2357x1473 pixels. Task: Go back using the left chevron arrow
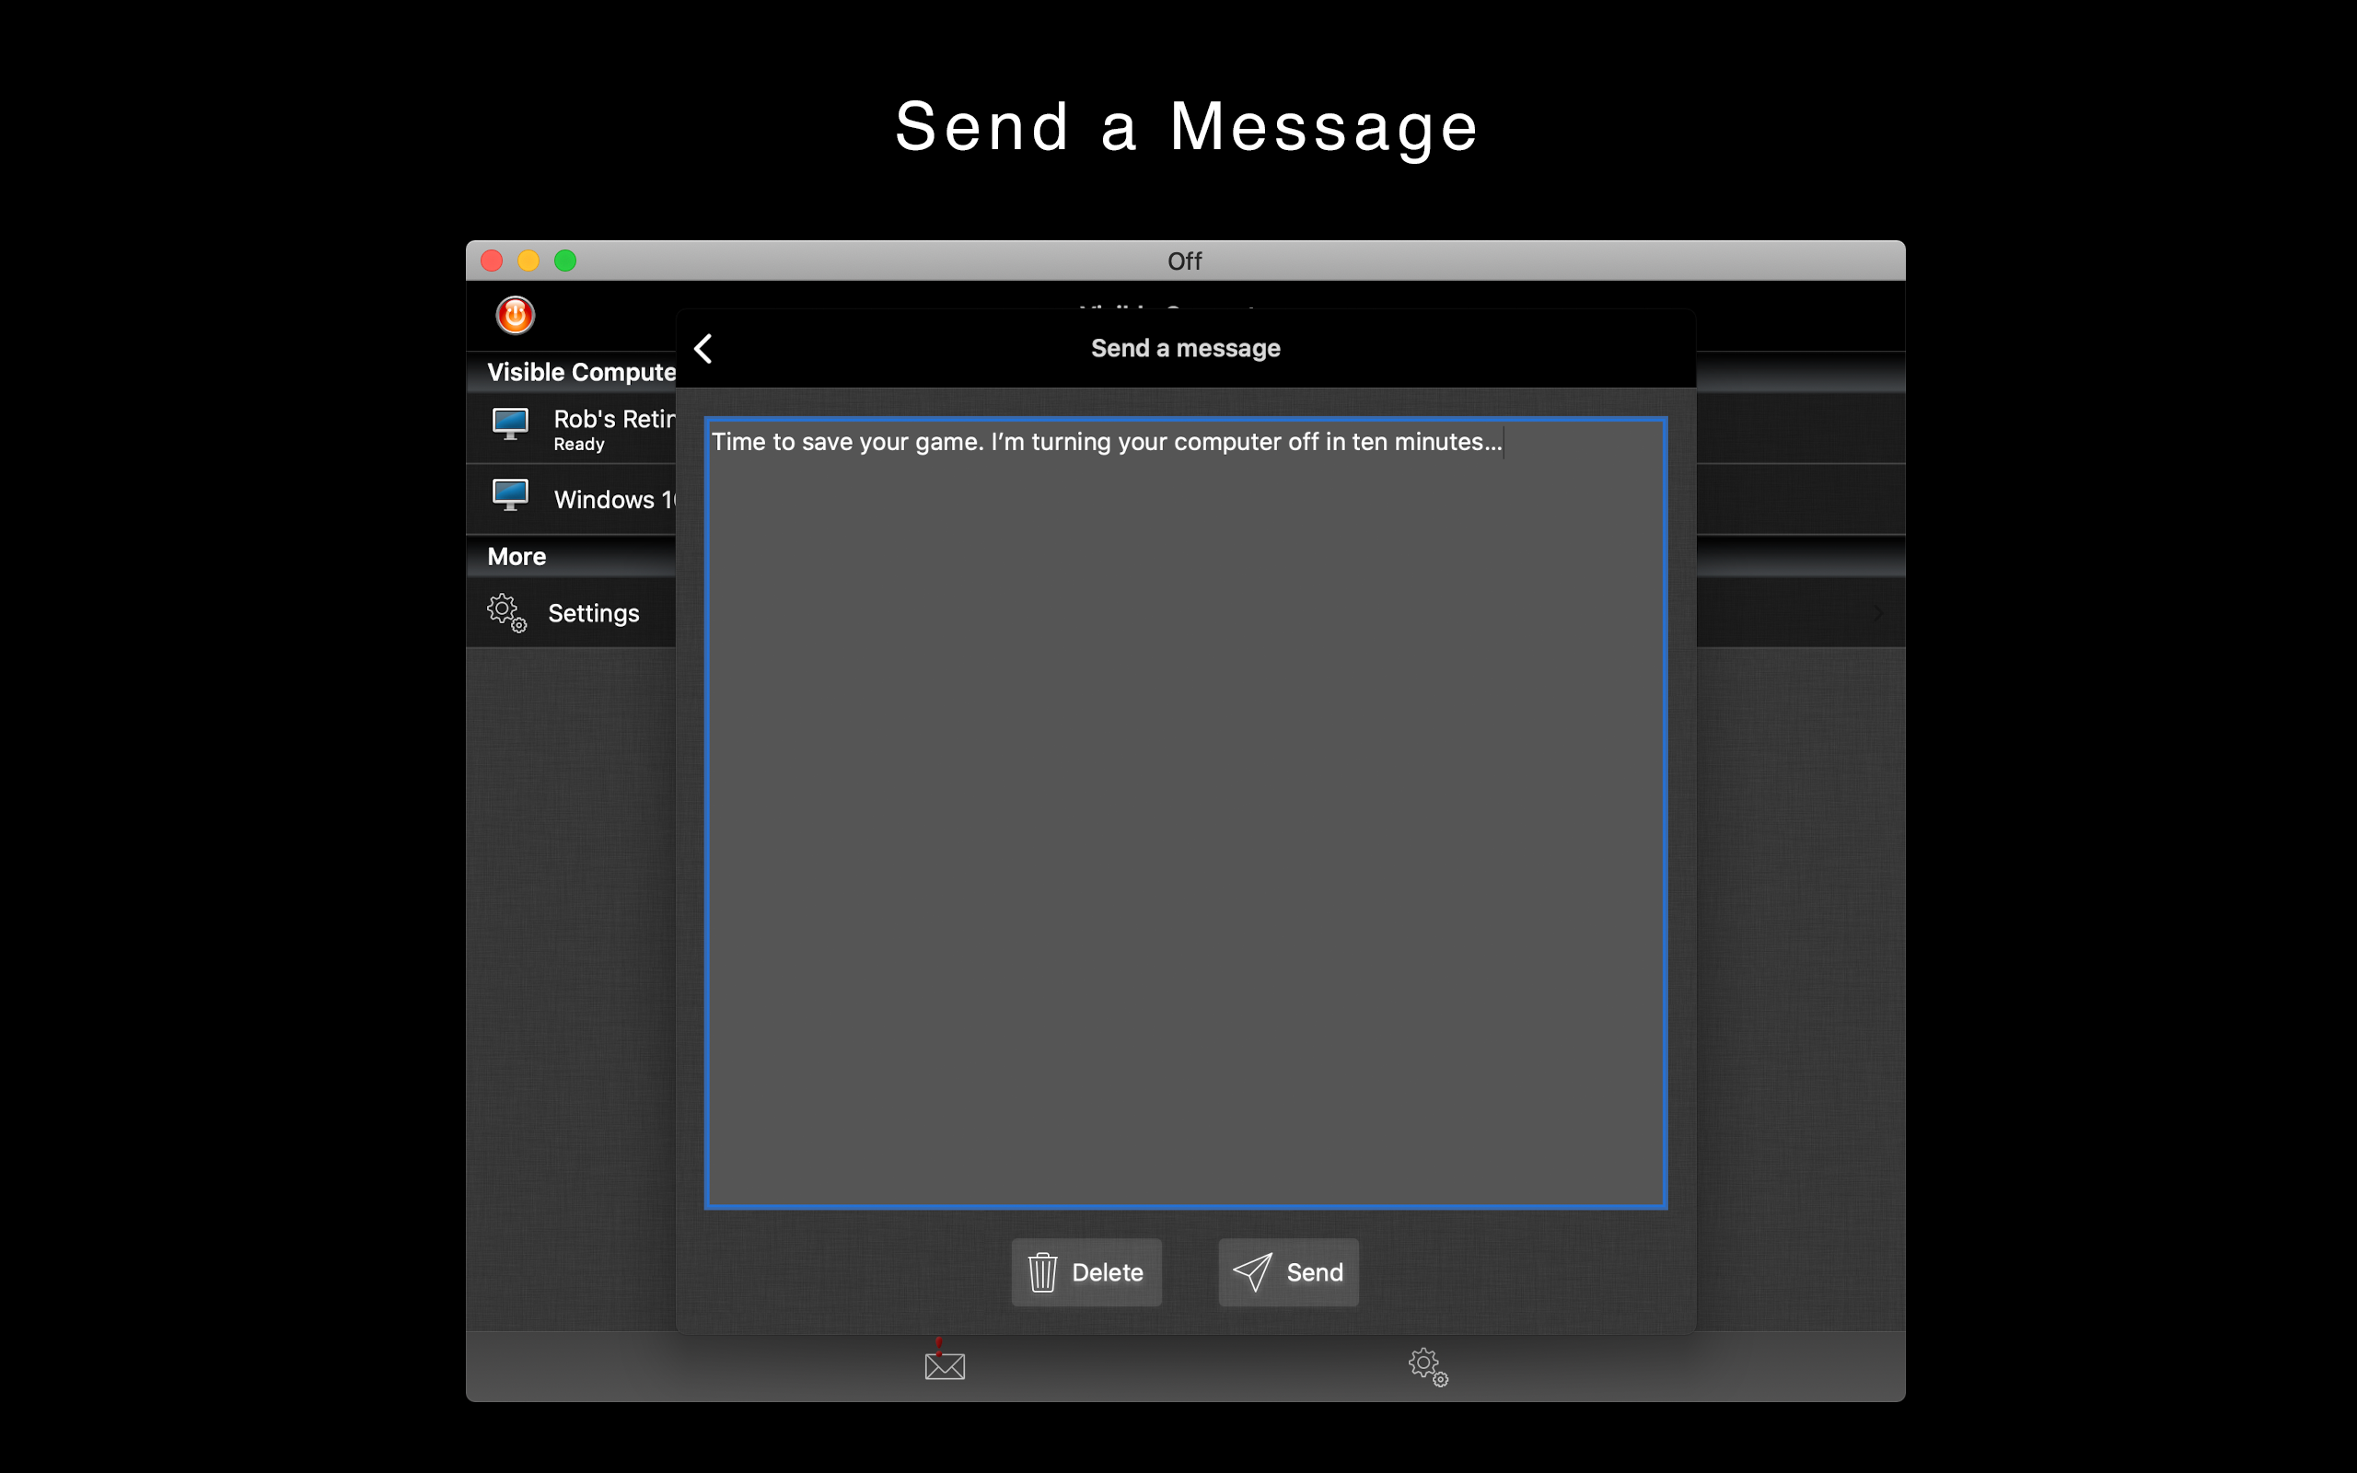coord(703,348)
